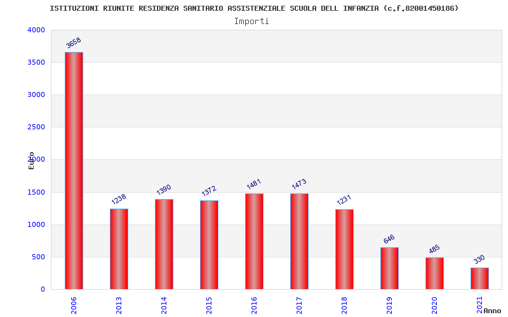Image resolution: width=508 pixels, height=317 pixels.
Task: Click the 2016 year axis label
Action: [x=254, y=305]
